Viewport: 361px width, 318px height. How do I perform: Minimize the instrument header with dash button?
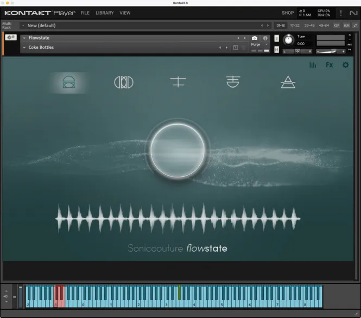click(350, 40)
